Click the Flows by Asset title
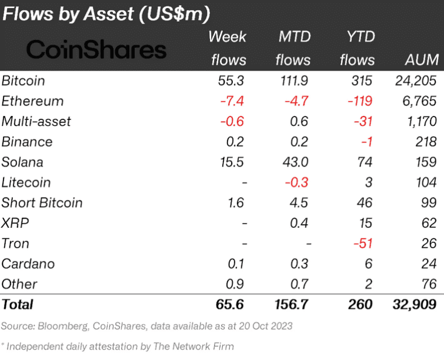This screenshot has width=444, height=353. [106, 14]
